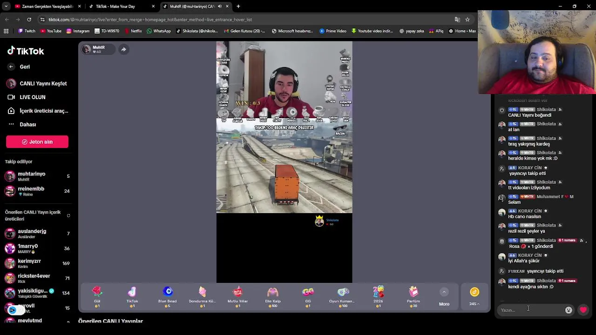Open 1marry0 live channel
Screen dimensions: 596x335
coord(37,248)
